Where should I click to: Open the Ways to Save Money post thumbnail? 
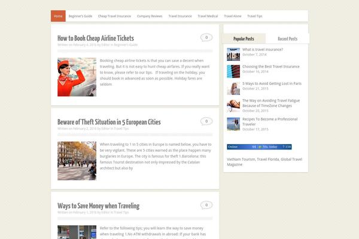point(77,232)
